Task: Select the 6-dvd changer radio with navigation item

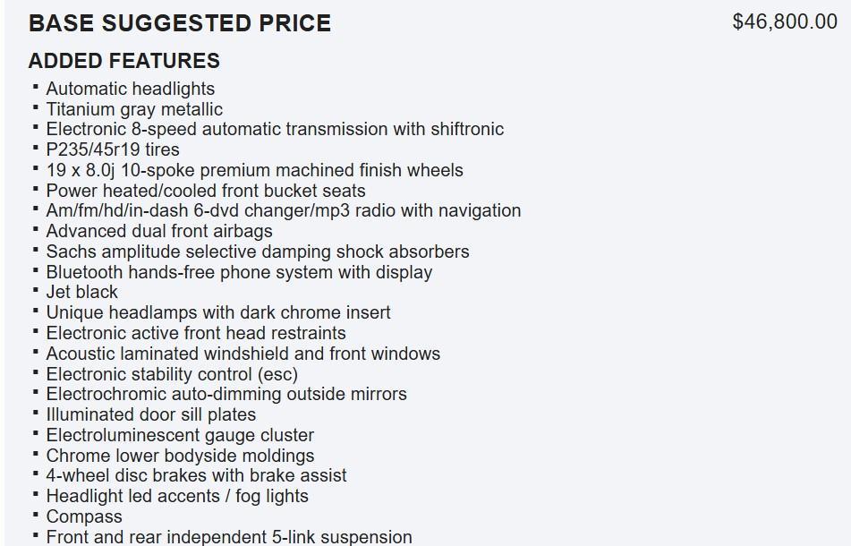Action: coord(283,210)
